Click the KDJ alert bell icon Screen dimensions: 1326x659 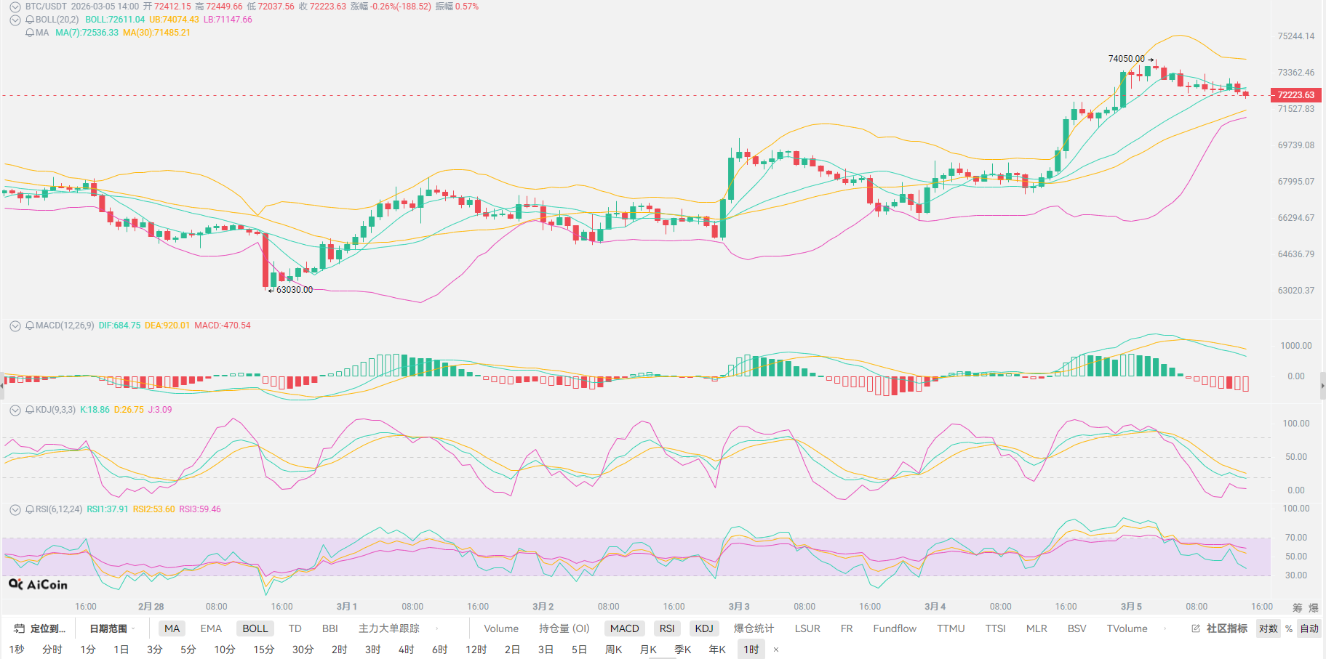pyautogui.click(x=30, y=410)
